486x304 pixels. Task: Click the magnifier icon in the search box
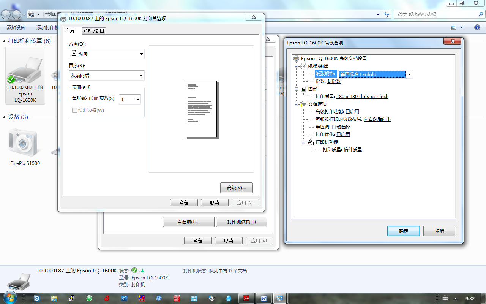pyautogui.click(x=481, y=14)
